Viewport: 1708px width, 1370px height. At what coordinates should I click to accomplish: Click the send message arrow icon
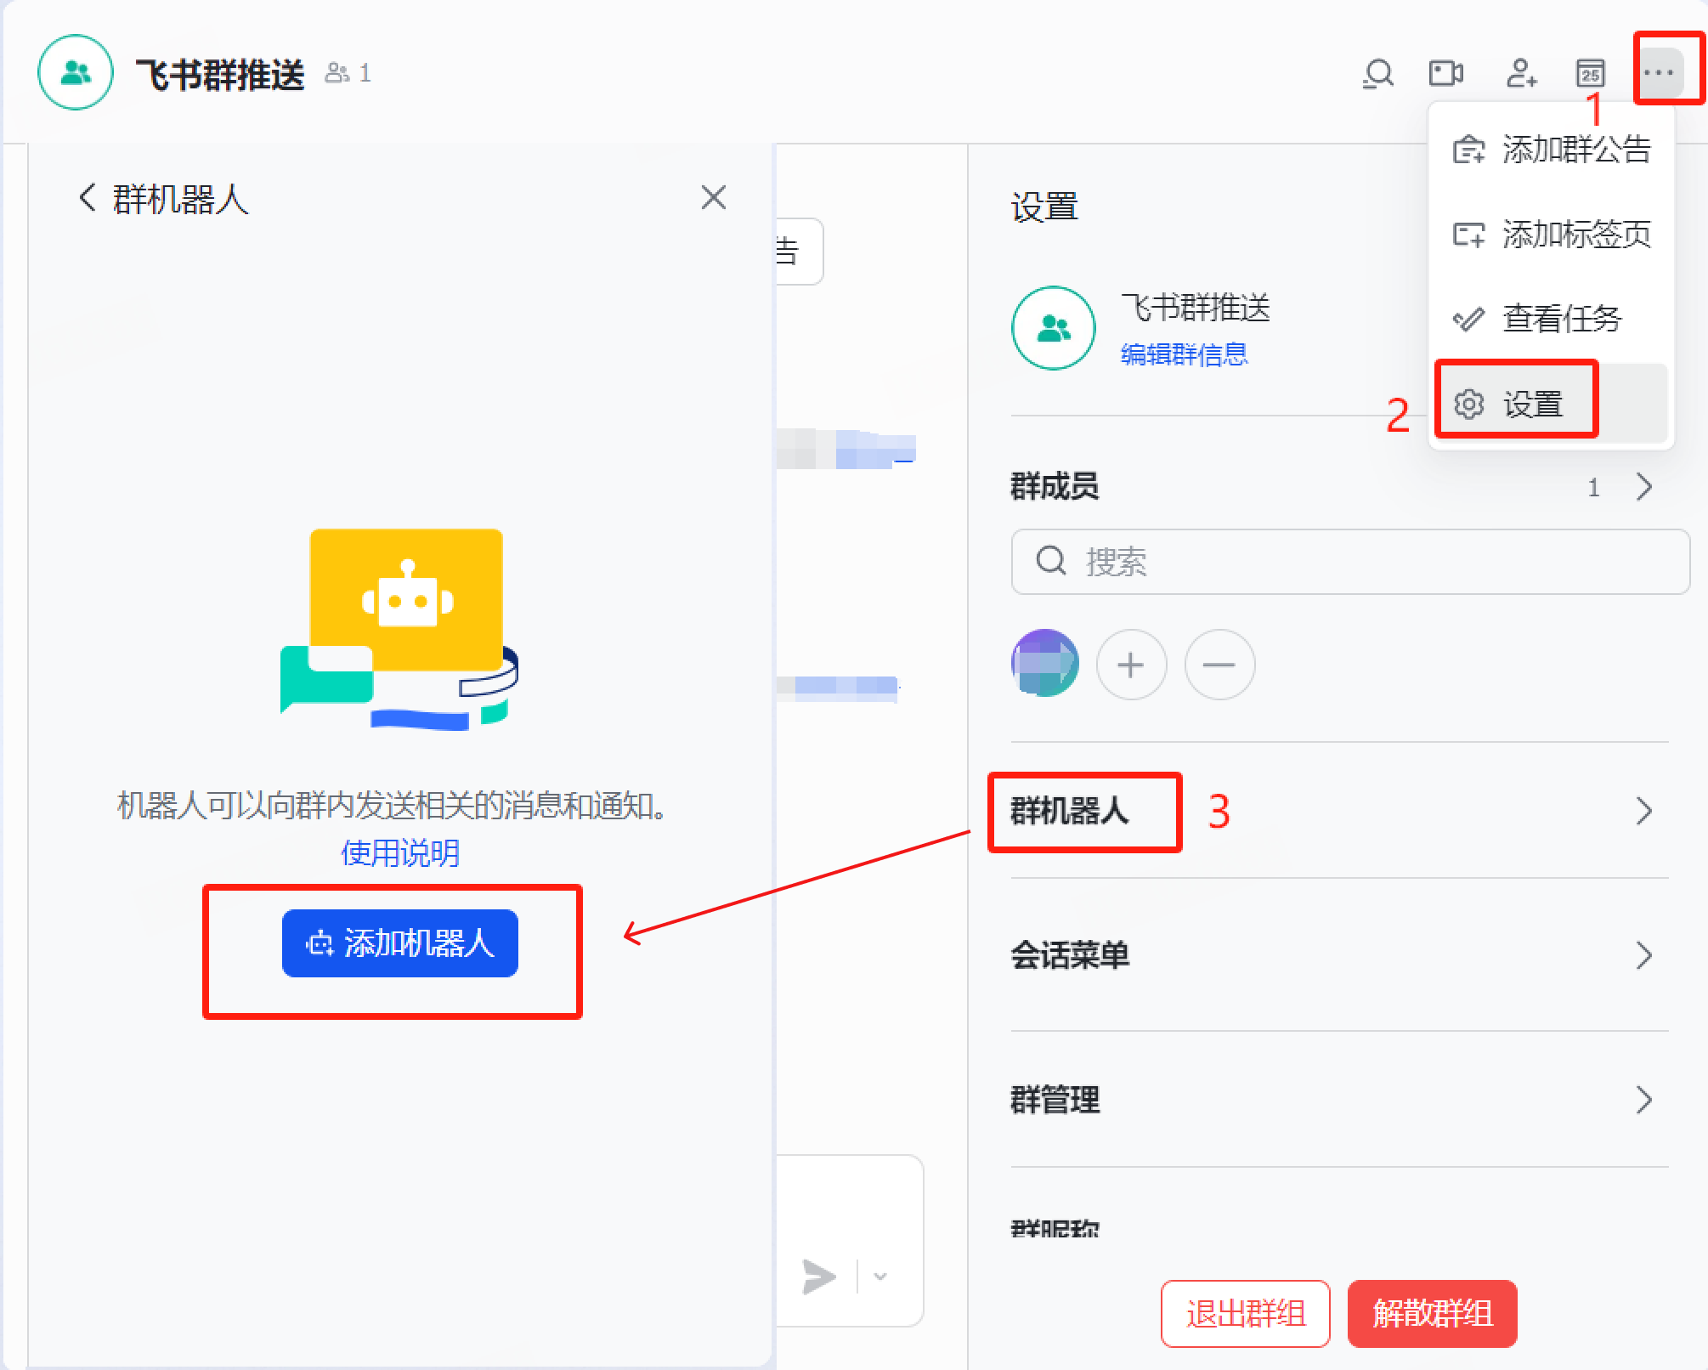[819, 1277]
